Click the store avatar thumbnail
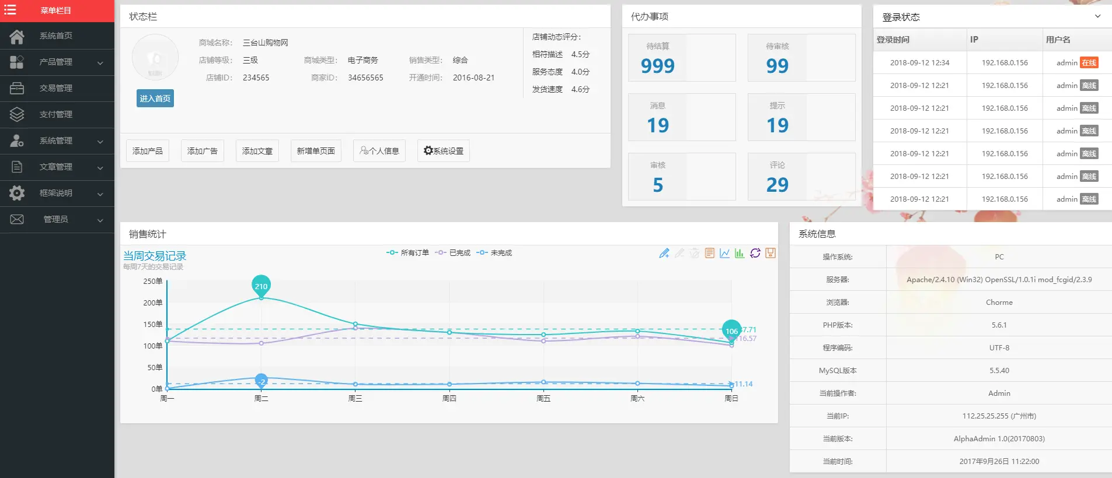The height and width of the screenshot is (478, 1112). [x=155, y=57]
